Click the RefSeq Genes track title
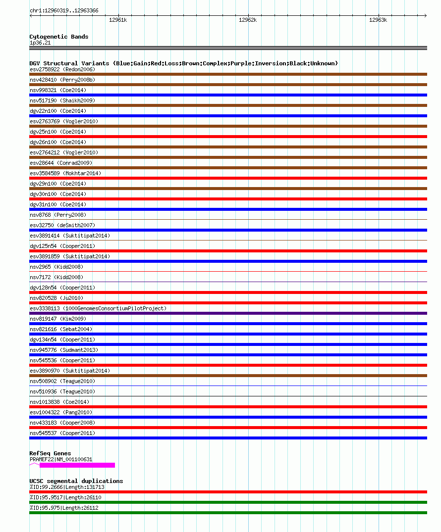The width and height of the screenshot is (441, 532). coord(50,453)
